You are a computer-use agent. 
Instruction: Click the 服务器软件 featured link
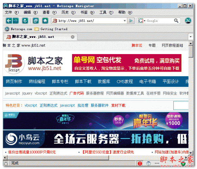(100, 105)
